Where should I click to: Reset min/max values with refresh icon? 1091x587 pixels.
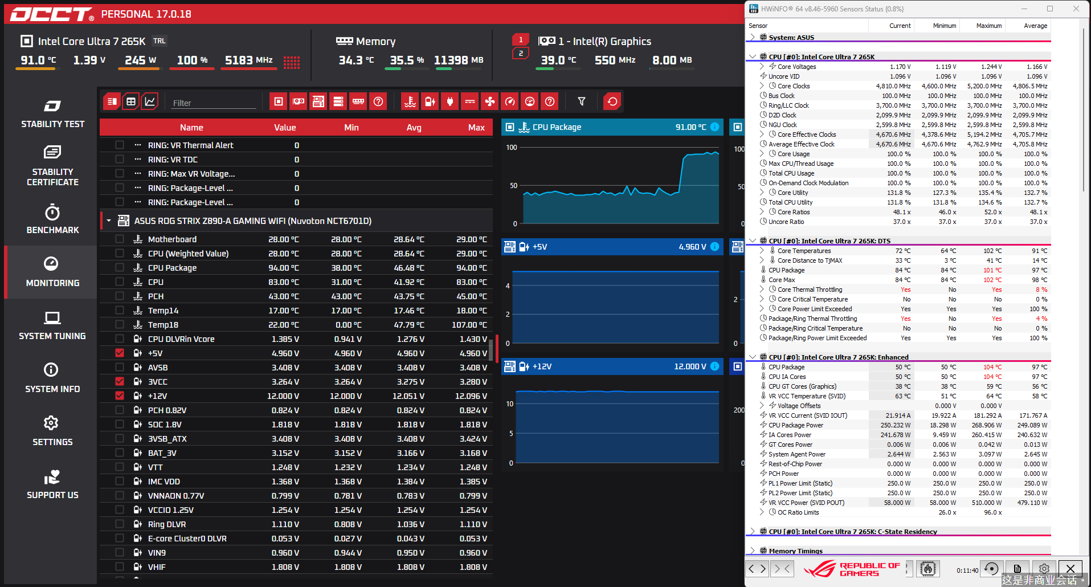point(612,101)
